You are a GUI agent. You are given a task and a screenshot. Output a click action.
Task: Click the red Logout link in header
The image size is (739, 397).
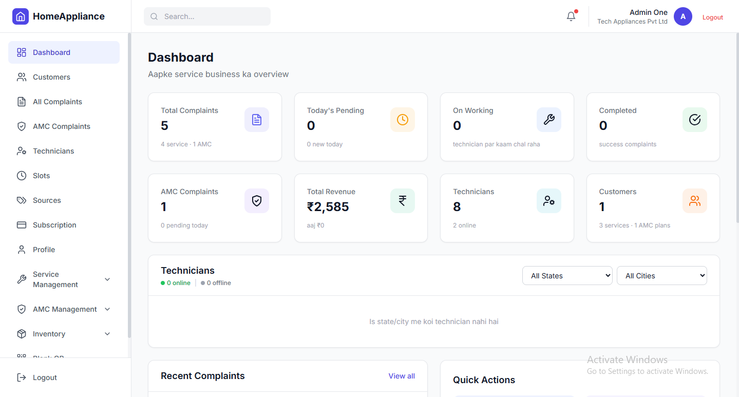[713, 17]
